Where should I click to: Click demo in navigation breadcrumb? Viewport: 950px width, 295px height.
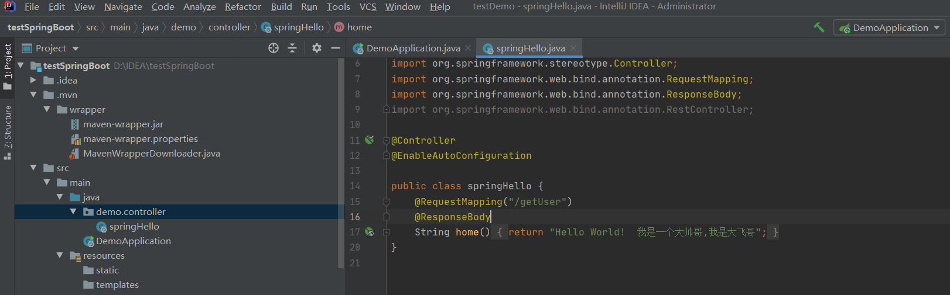(x=183, y=27)
